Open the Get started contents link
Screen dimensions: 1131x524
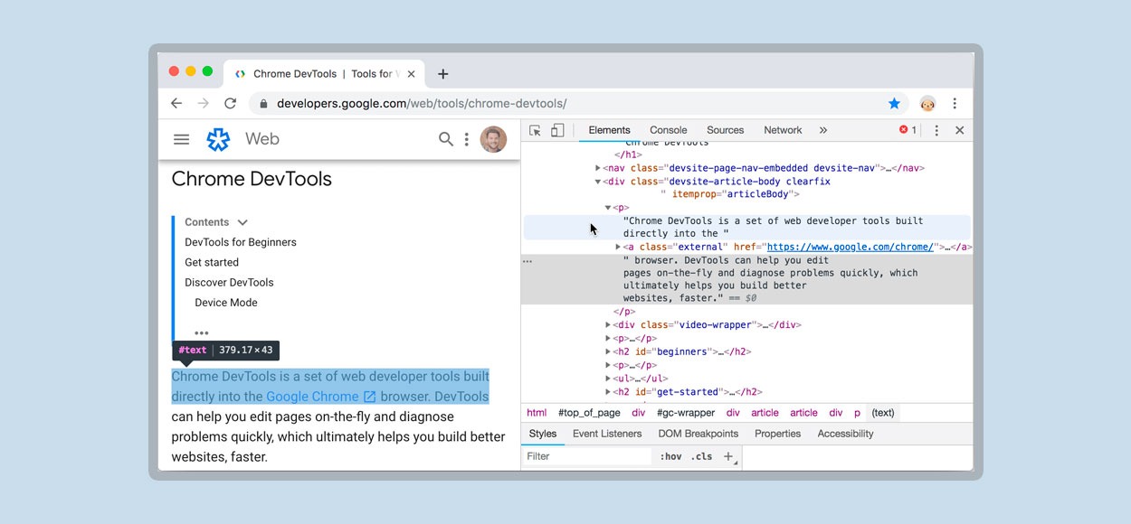pyautogui.click(x=212, y=262)
